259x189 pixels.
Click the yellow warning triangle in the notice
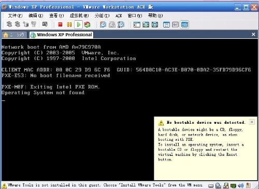pyautogui.click(x=161, y=123)
